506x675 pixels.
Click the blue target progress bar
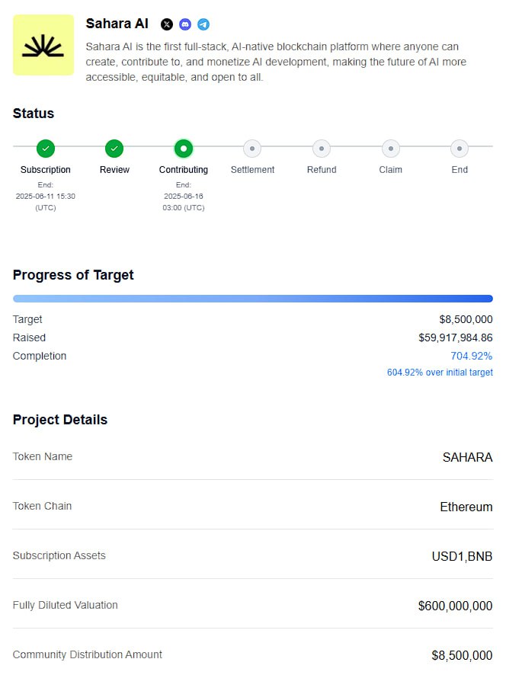coord(253,299)
